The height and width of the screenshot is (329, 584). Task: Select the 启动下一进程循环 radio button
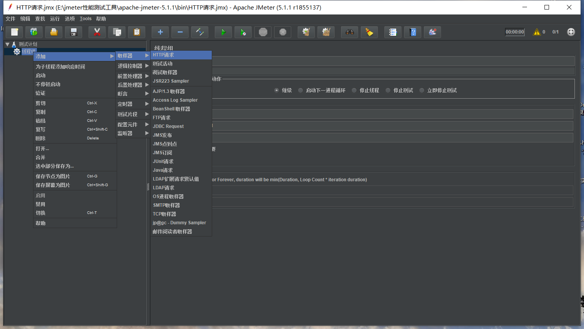point(300,90)
